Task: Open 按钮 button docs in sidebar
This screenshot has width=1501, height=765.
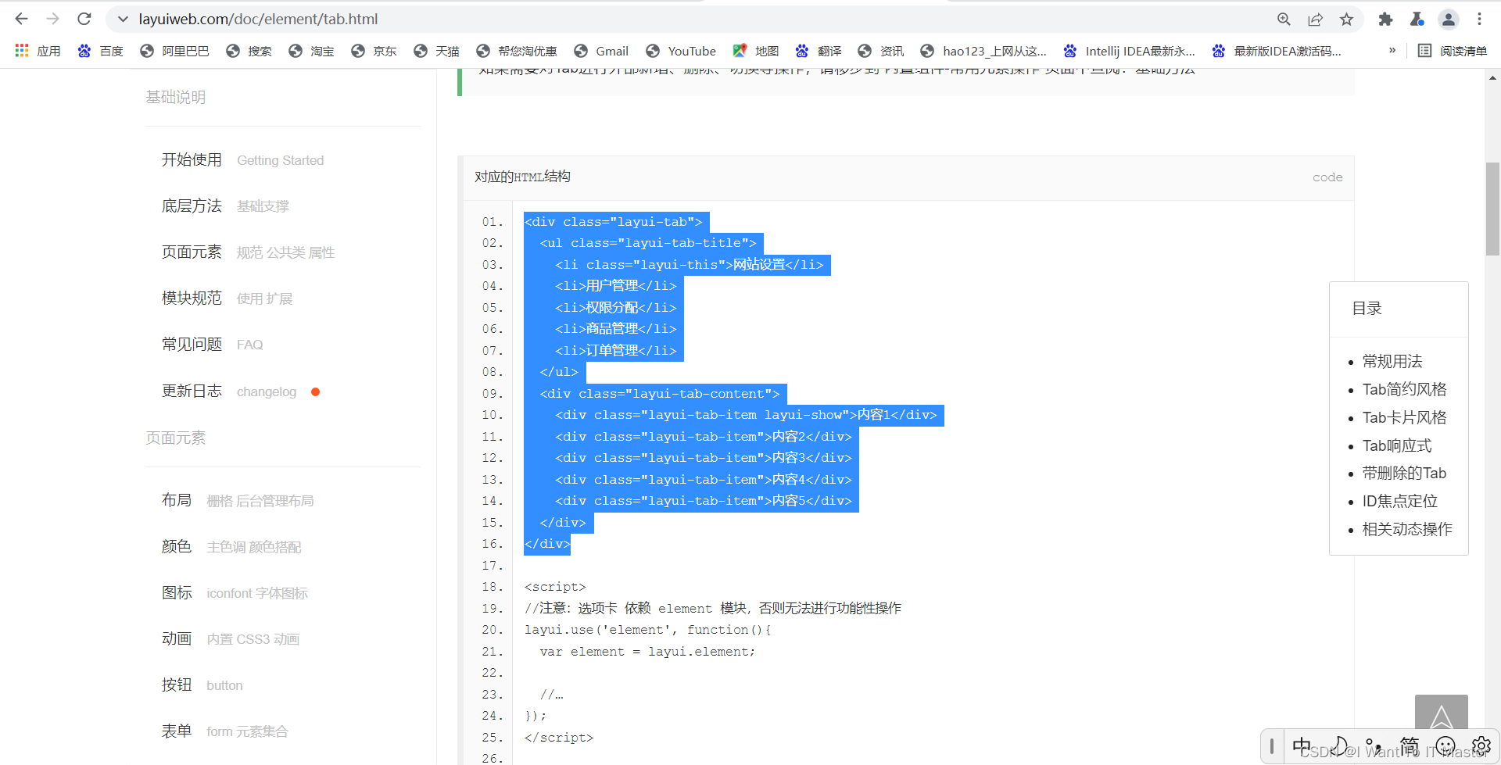Action: pyautogui.click(x=202, y=685)
